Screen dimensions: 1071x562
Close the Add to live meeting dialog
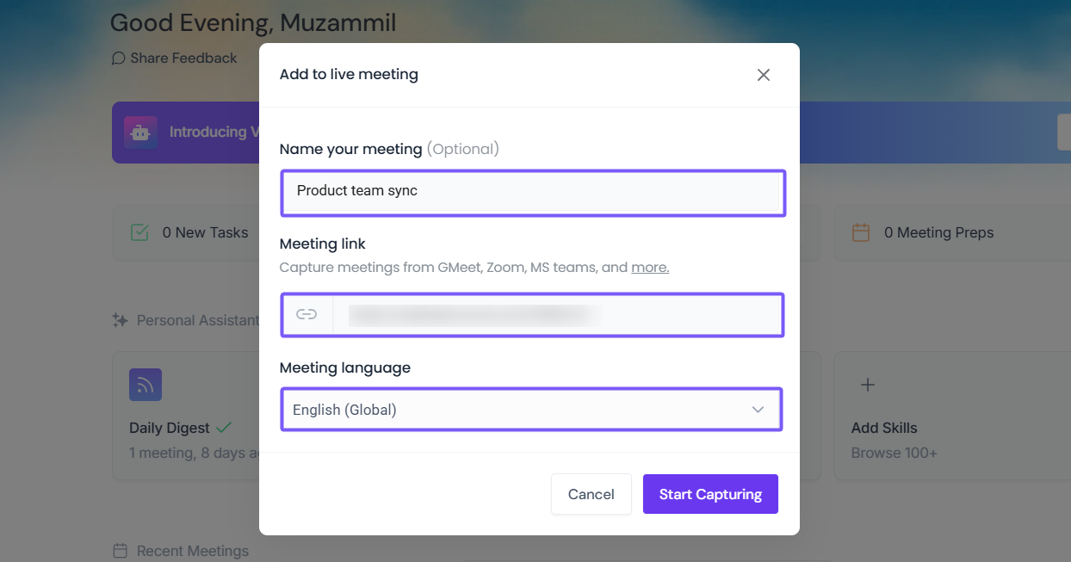[x=763, y=75]
